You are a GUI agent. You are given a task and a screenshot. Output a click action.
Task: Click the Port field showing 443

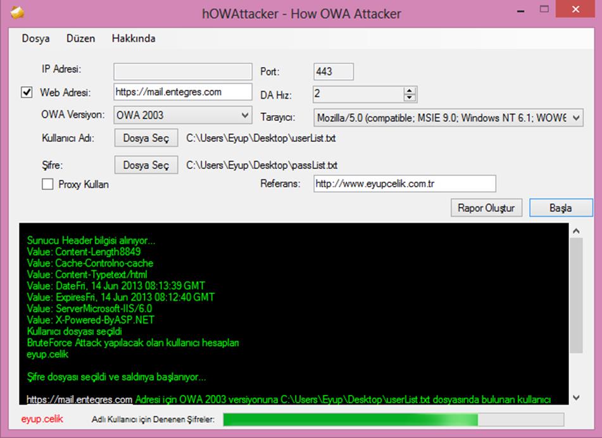(333, 72)
